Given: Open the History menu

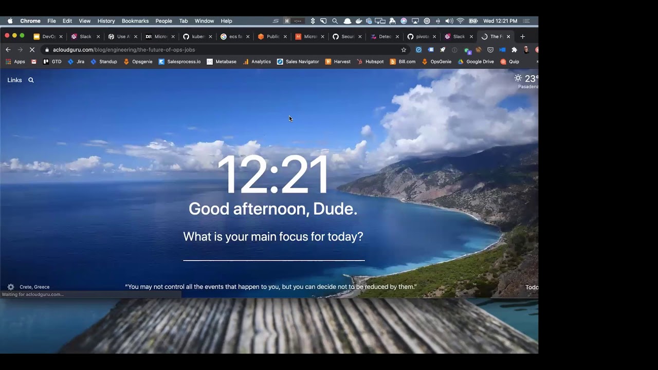Looking at the screenshot, I should tap(106, 21).
